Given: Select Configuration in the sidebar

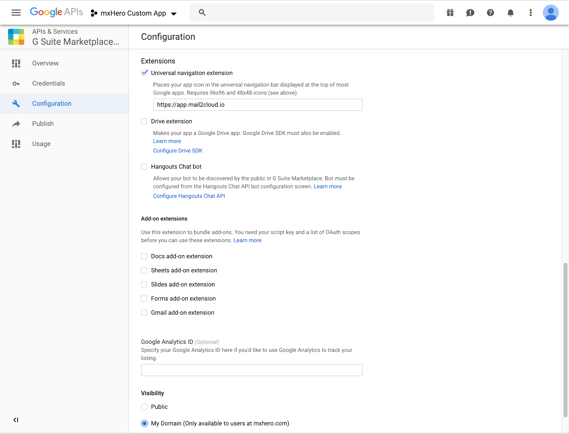Looking at the screenshot, I should (64, 104).
